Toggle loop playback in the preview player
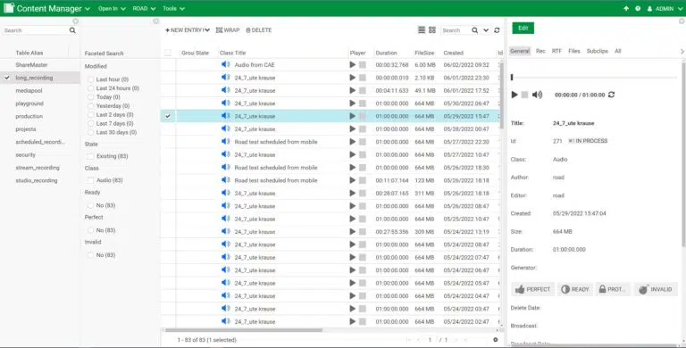The width and height of the screenshot is (686, 348). tap(611, 95)
